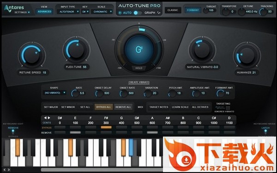
Task: Click the keyboard scroll right arrow
Action: pos(8,170)
